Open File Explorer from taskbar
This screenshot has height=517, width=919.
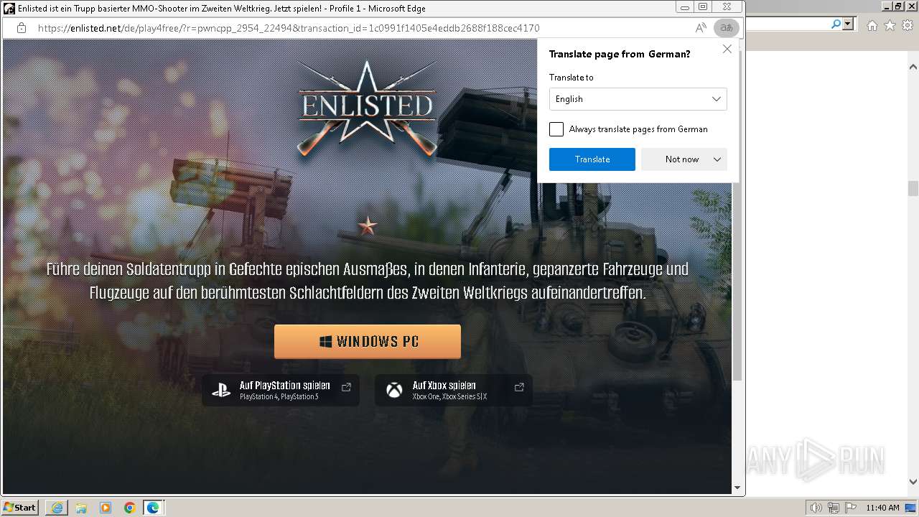click(81, 508)
